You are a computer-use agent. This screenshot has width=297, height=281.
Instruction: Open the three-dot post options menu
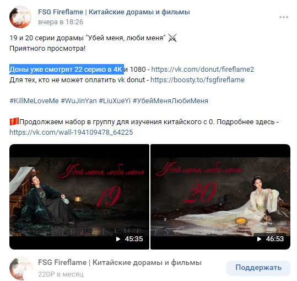click(x=284, y=17)
